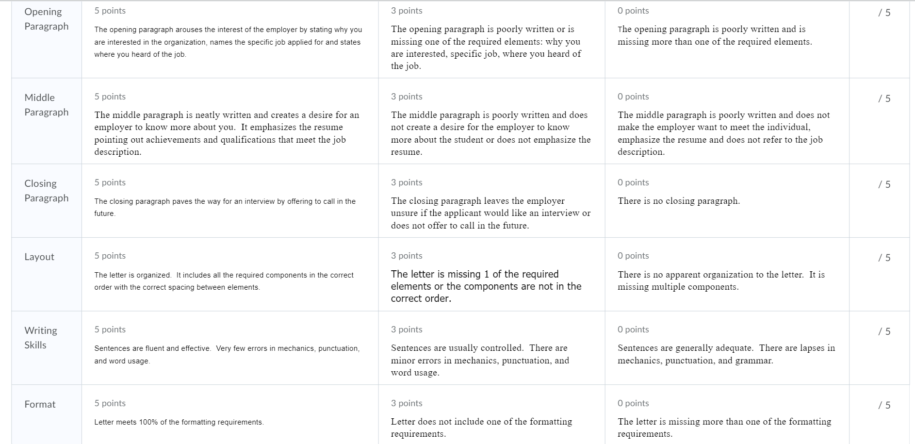Select 5 points rating for Opening Paragraph
Image resolution: width=915 pixels, height=444 pixels.
[230, 39]
